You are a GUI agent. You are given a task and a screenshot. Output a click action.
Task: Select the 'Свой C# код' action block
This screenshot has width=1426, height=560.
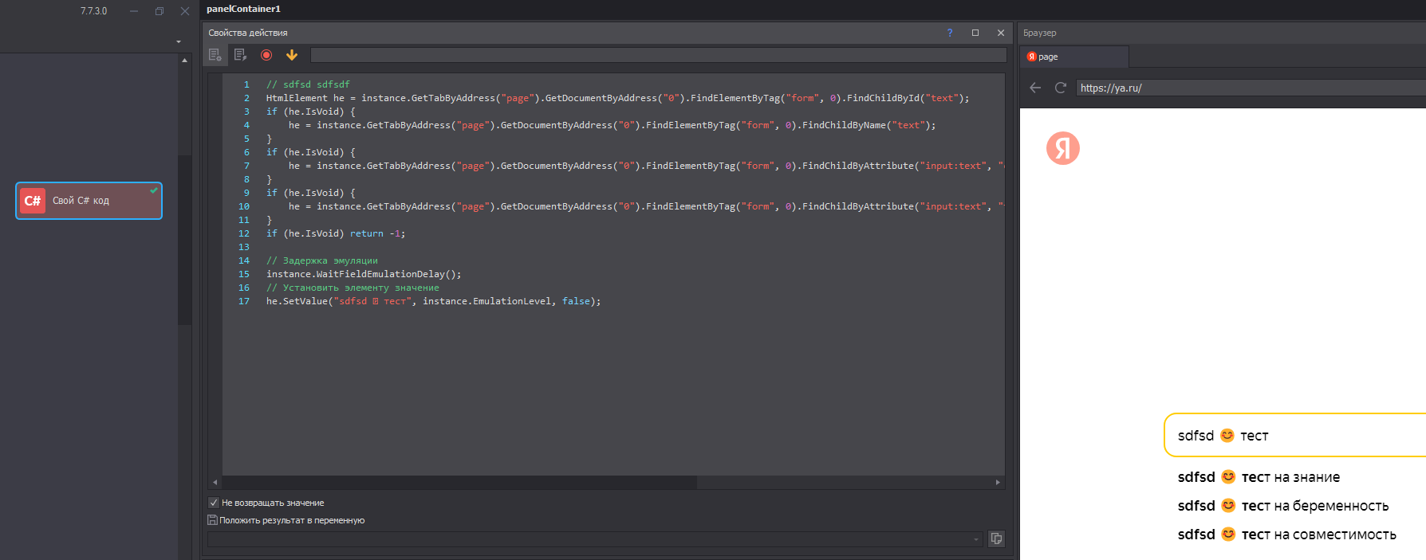coord(89,201)
